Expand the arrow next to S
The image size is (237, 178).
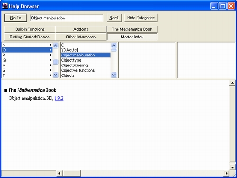point(51,70)
